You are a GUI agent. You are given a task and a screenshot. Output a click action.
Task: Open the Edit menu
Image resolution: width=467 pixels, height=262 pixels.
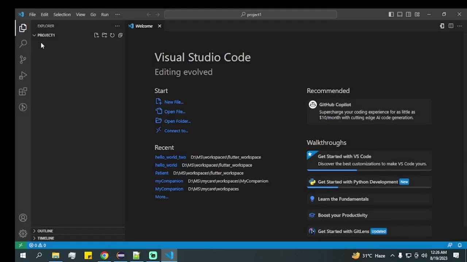tap(45, 15)
